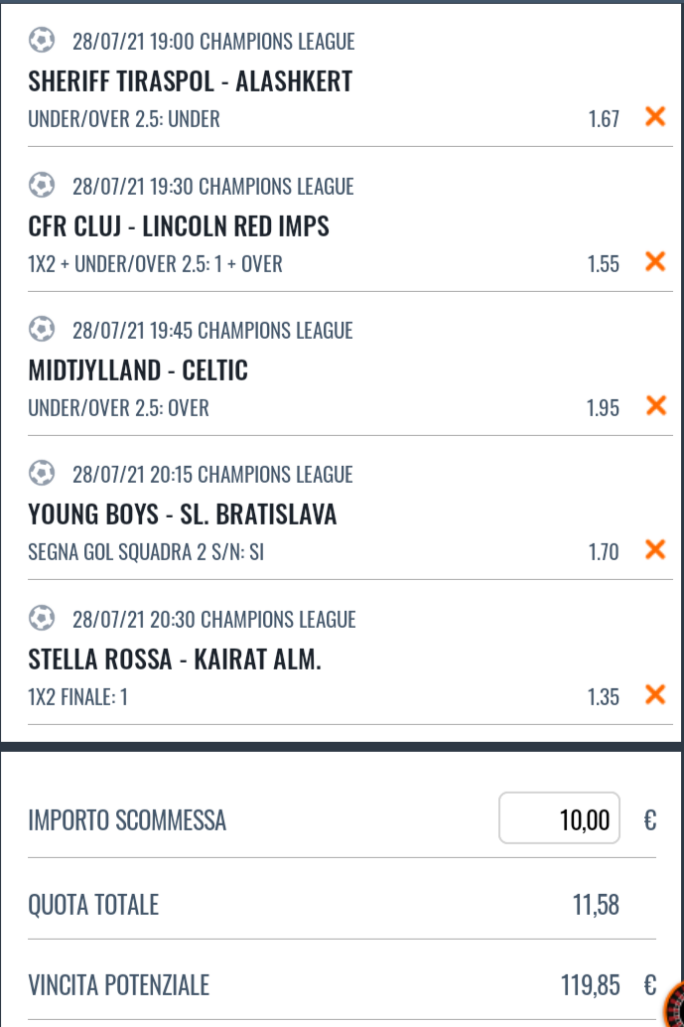This screenshot has width=684, height=1027.
Task: Edit the Importo Scommessa amount field
Action: [560, 819]
